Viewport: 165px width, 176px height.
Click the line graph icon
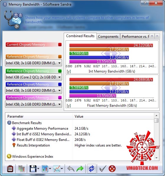(57, 168)
